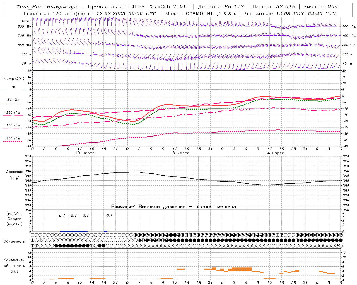The image size is (357, 285).
Task: Click the Долгота: 86.177 header field
Action: click(221, 7)
